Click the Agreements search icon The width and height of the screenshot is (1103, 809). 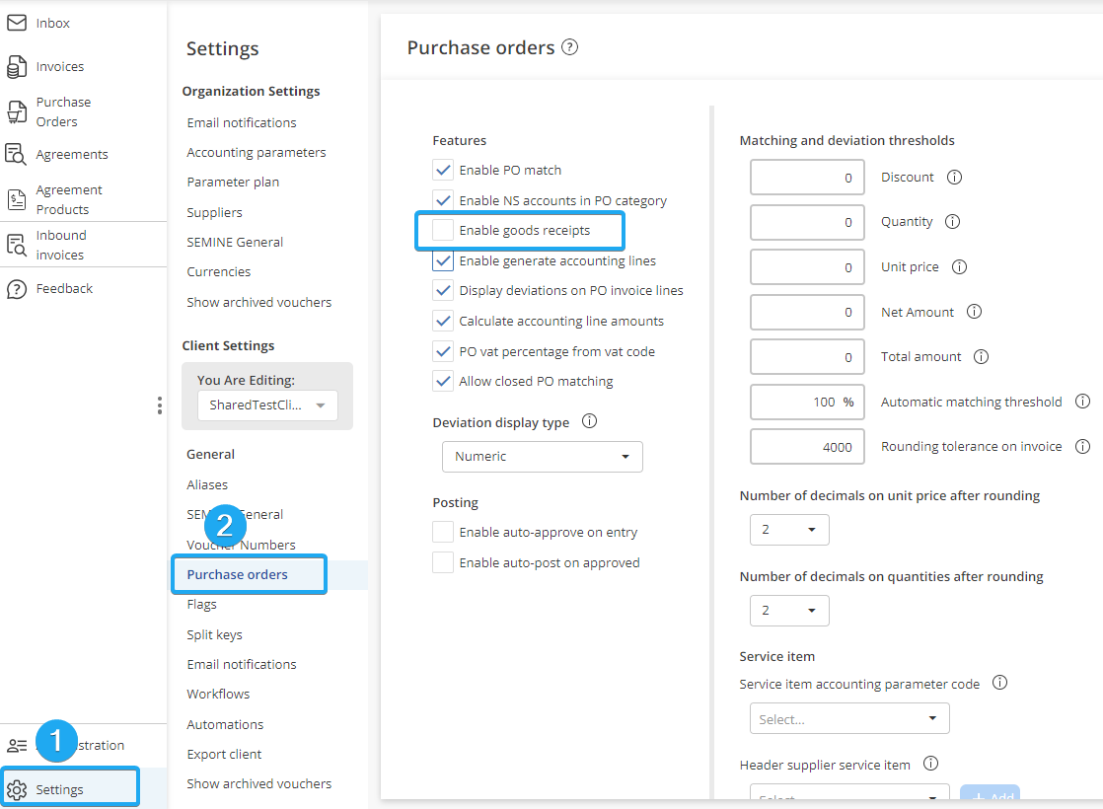[x=17, y=154]
